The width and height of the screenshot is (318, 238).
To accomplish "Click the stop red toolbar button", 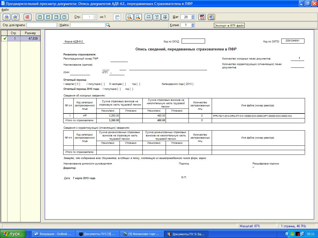I will pos(27,17).
